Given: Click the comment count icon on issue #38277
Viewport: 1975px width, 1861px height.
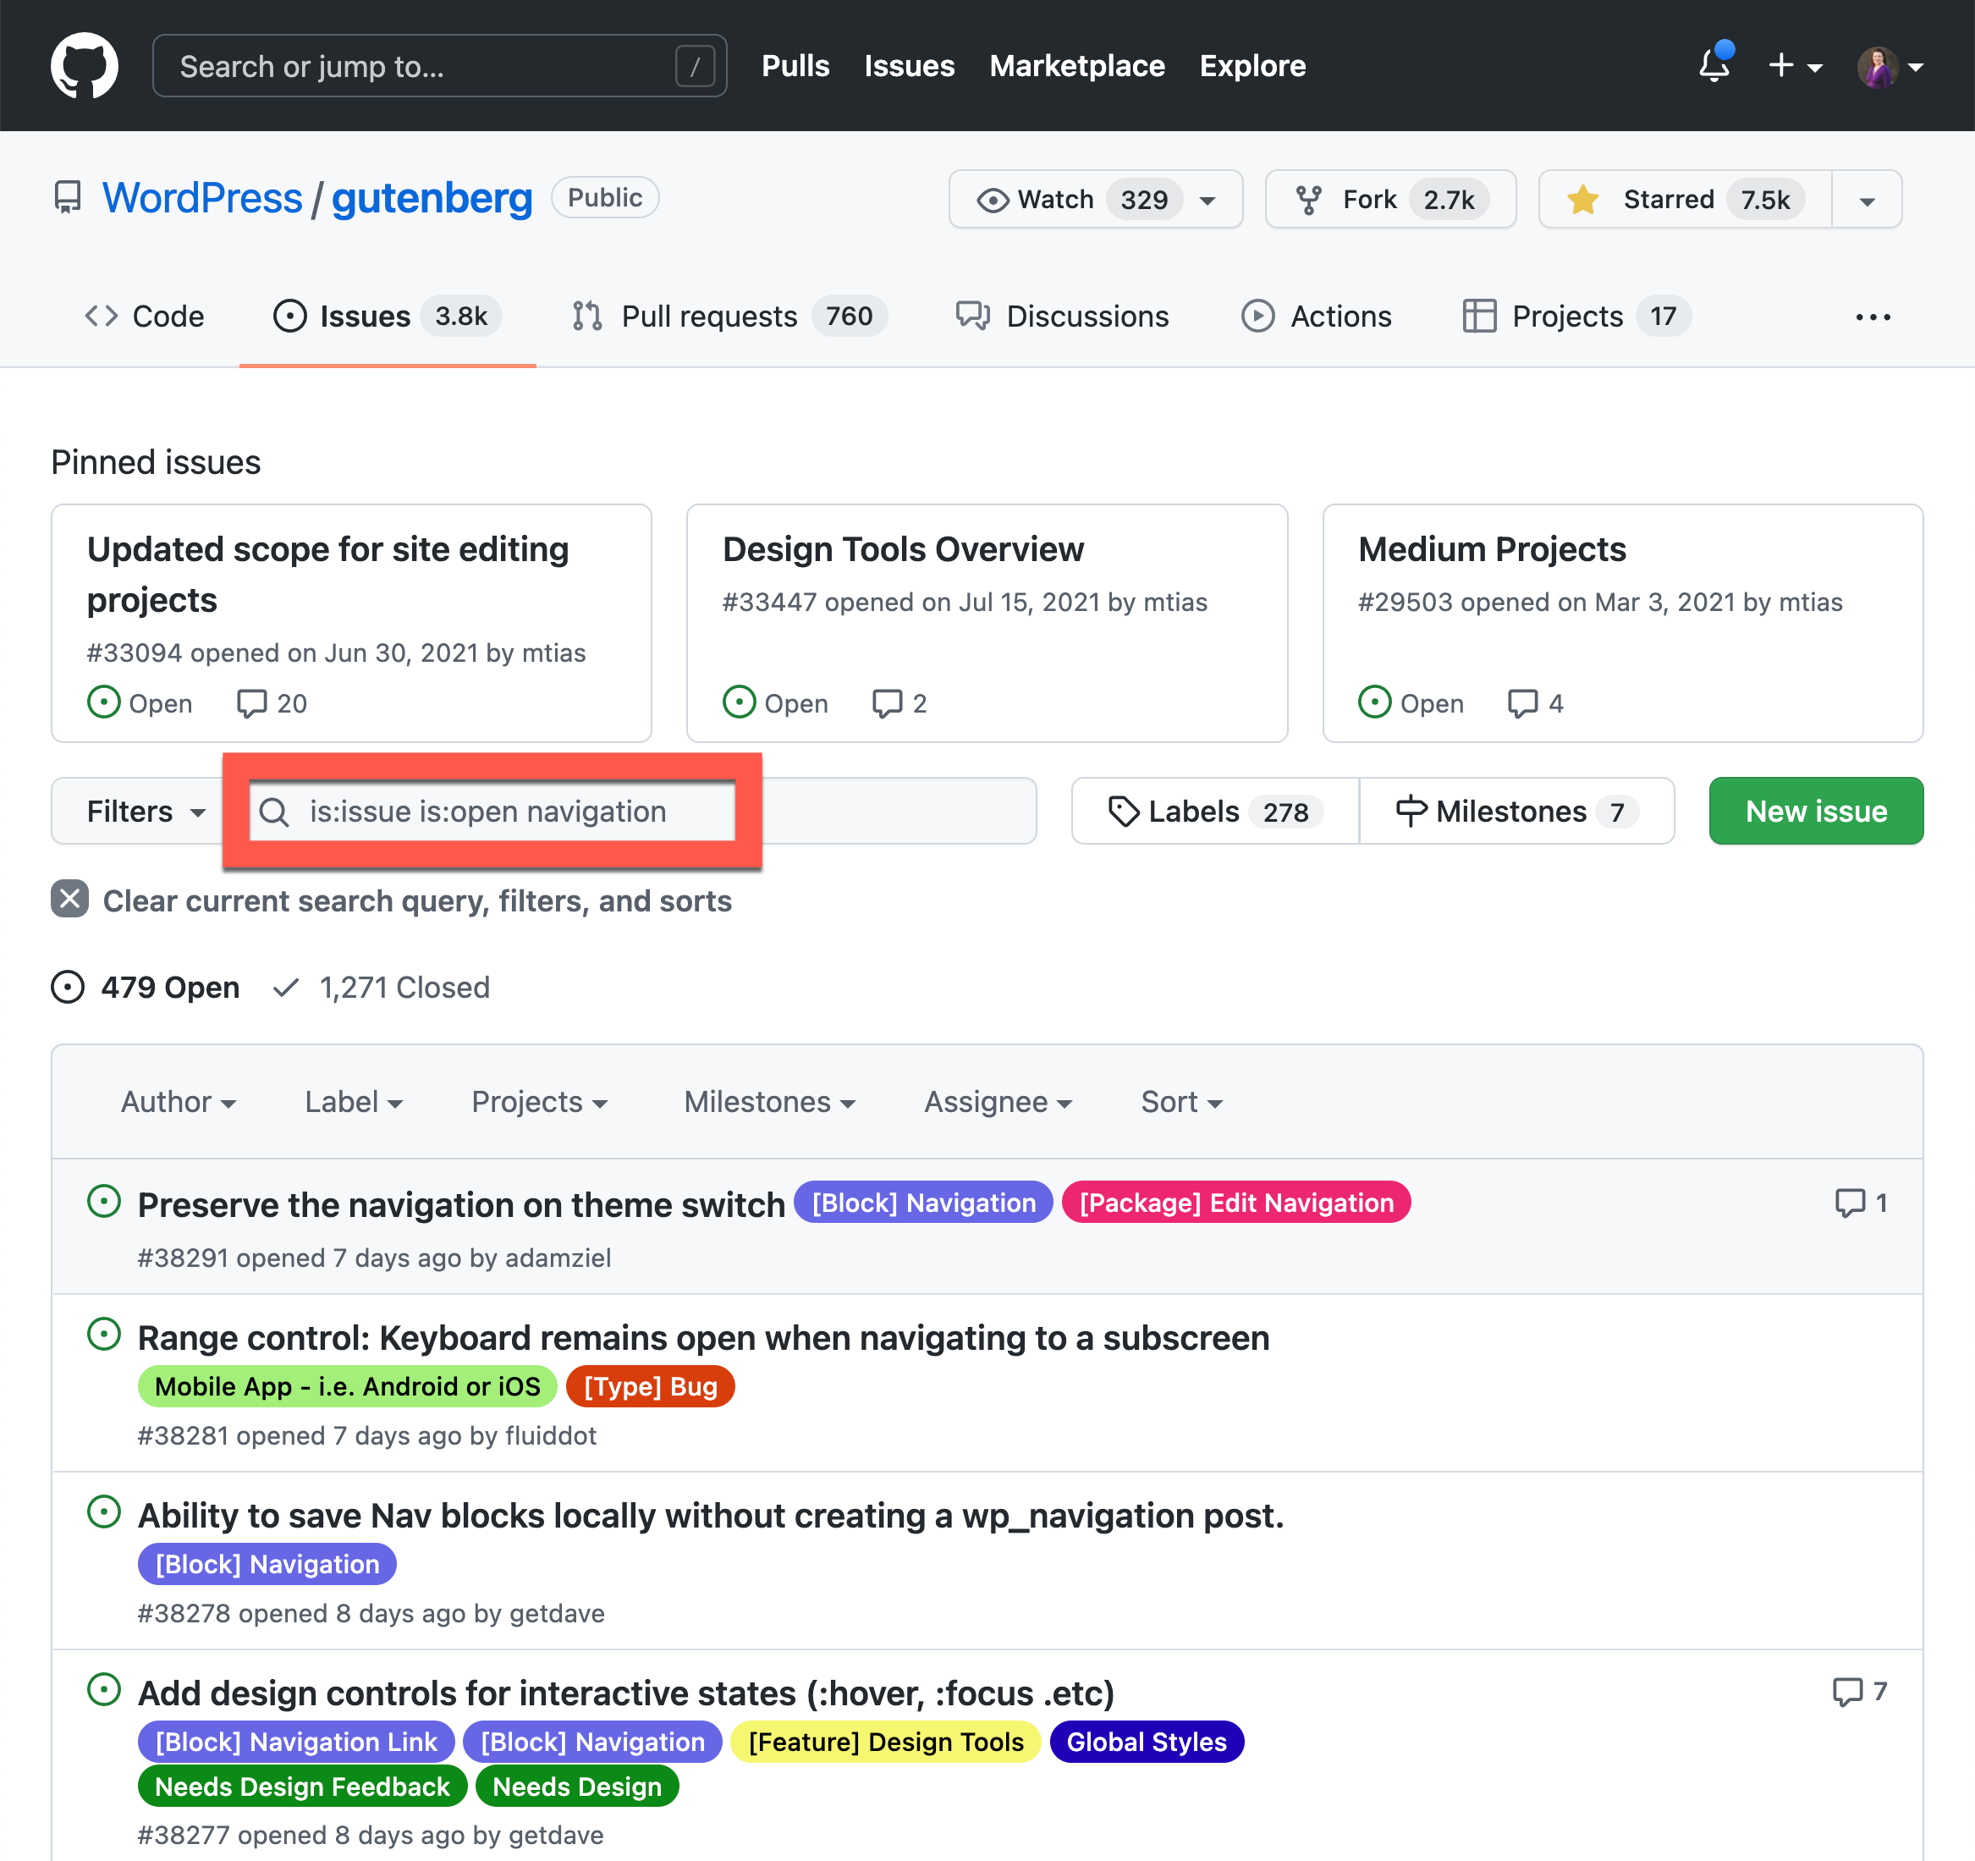Looking at the screenshot, I should coord(1848,1691).
